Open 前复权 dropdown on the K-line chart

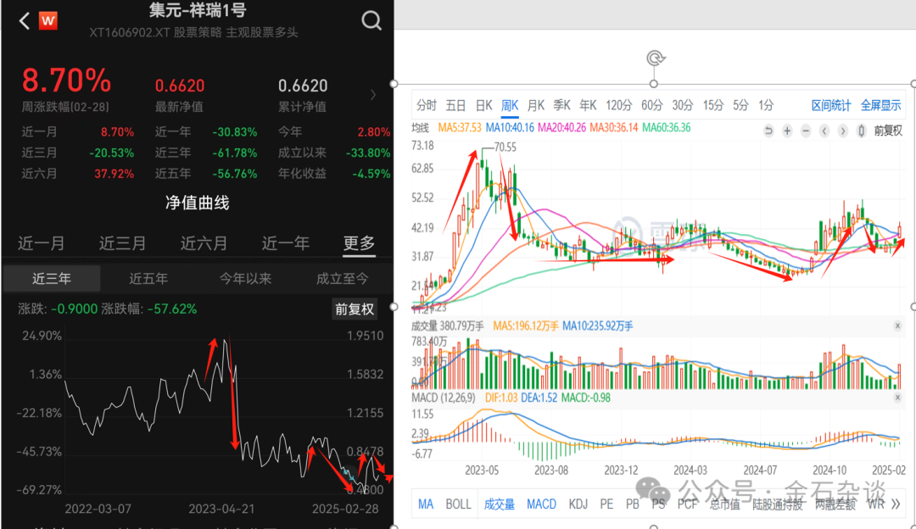888,131
